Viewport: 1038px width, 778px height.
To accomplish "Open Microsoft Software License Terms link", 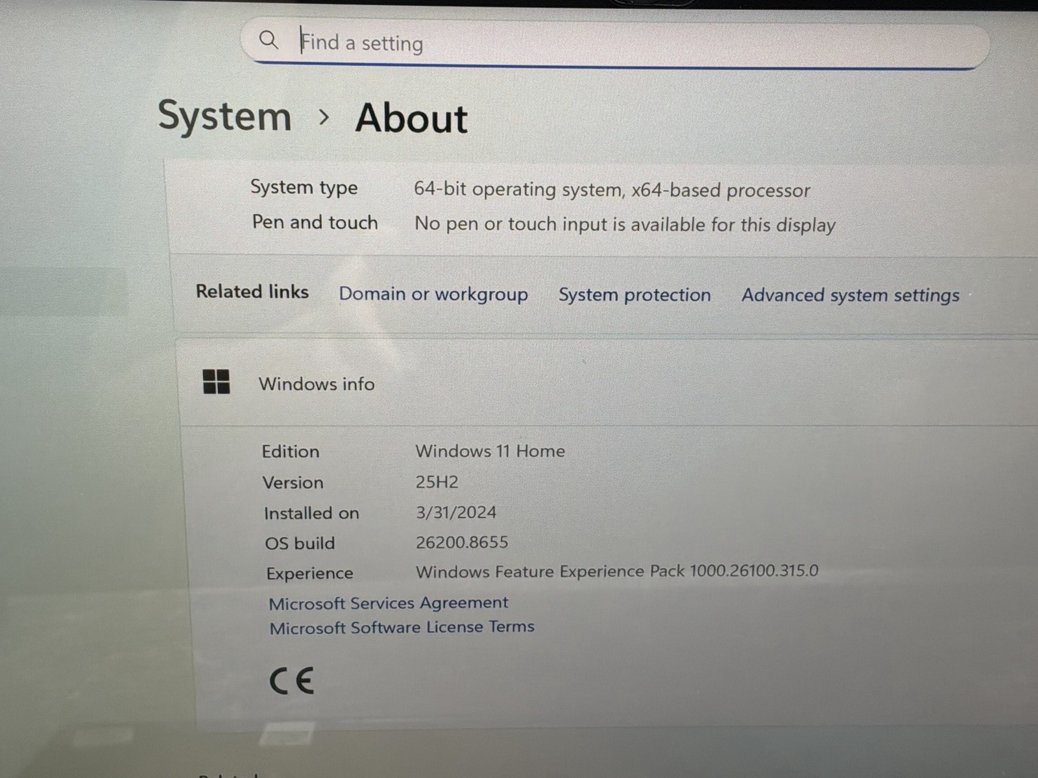I will (x=402, y=628).
